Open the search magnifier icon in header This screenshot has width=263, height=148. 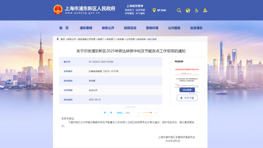179,10
